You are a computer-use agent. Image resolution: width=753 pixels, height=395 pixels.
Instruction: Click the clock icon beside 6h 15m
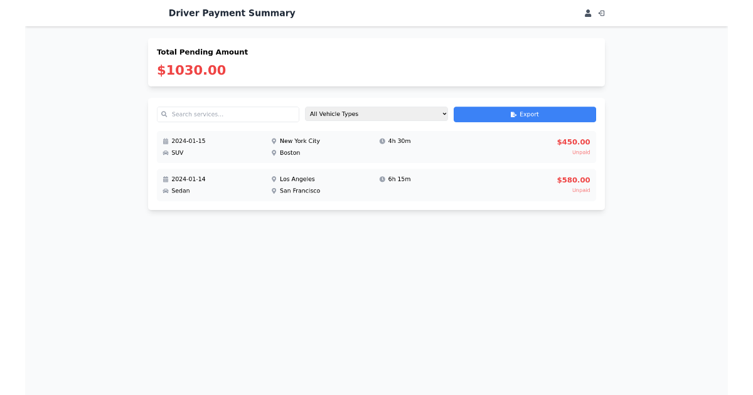pos(382,179)
